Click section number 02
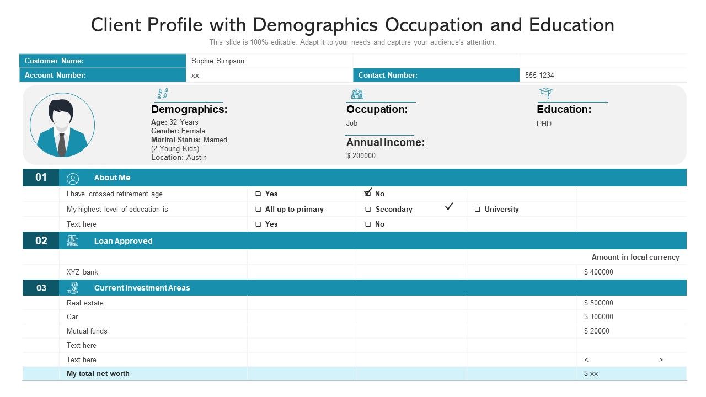The image size is (706, 397). pos(41,240)
